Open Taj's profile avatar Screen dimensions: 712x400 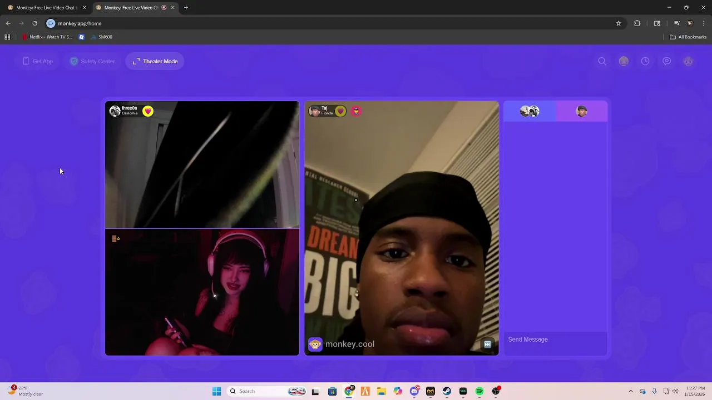[314, 111]
